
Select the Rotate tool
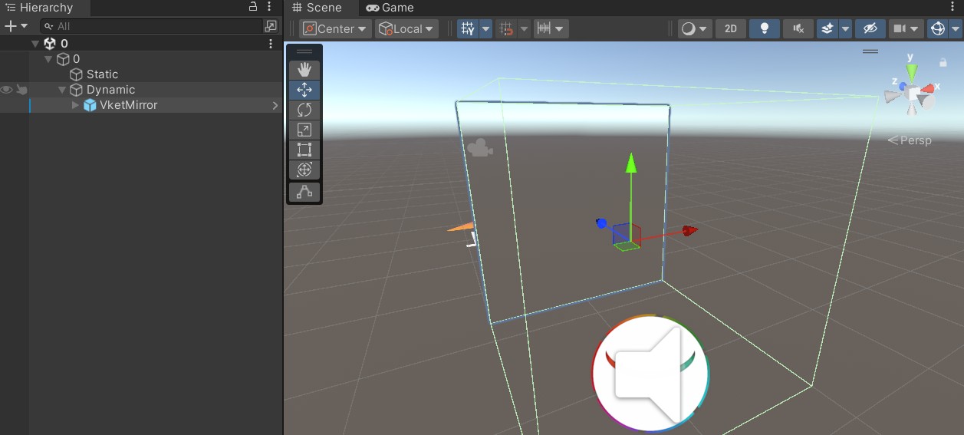[x=304, y=110]
